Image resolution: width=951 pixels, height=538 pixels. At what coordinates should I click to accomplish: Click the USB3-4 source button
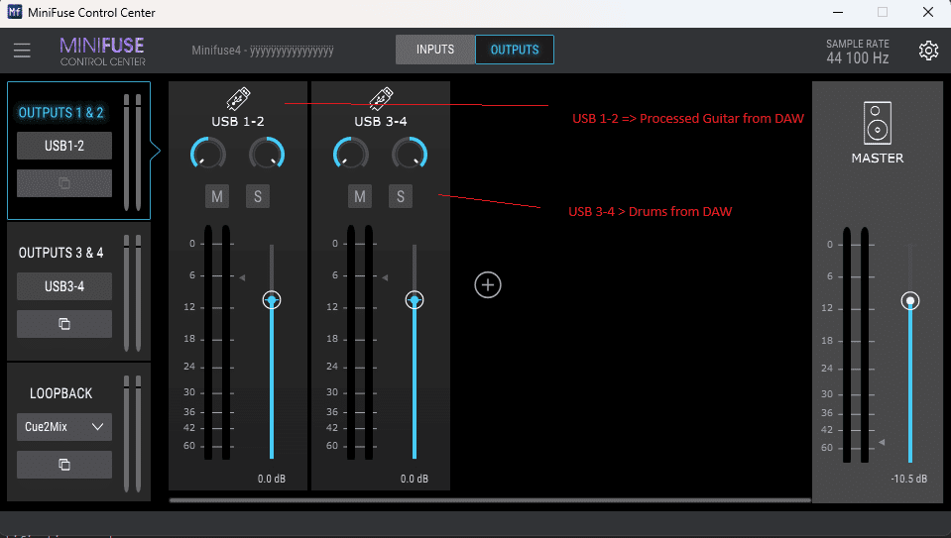64,286
